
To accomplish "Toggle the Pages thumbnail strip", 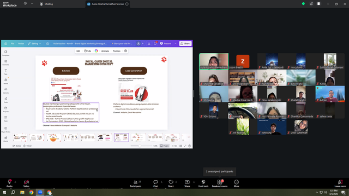I will click(165, 146).
